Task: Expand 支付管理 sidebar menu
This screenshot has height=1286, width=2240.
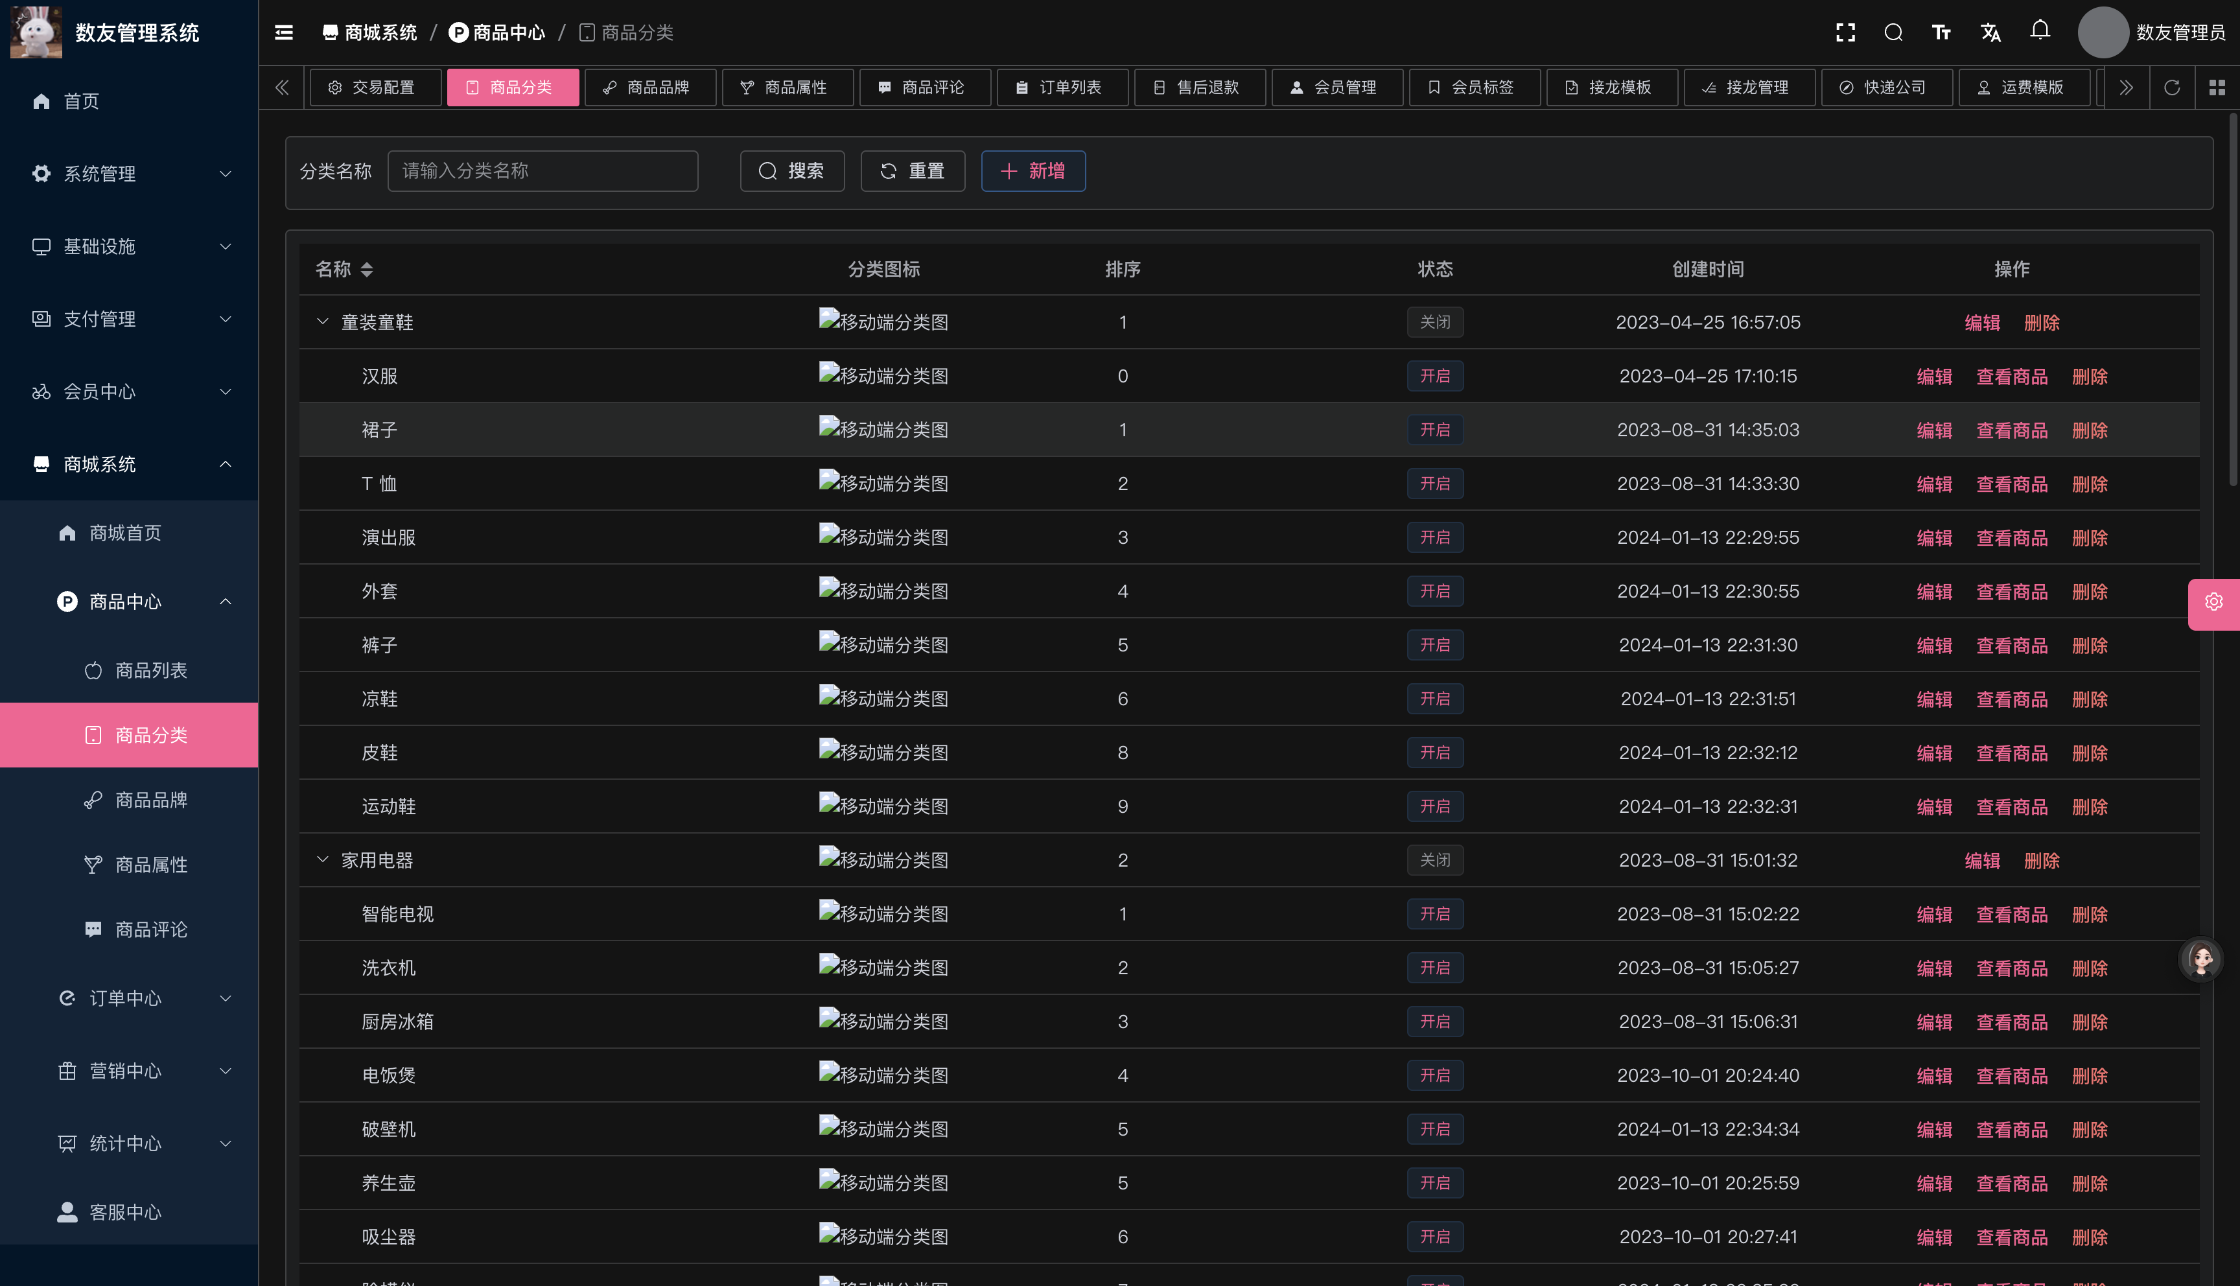Action: pos(129,319)
